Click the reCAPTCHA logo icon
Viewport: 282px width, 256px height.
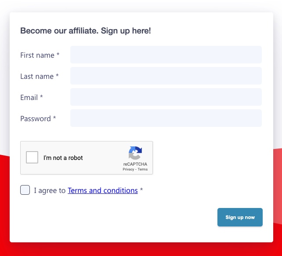(x=135, y=153)
